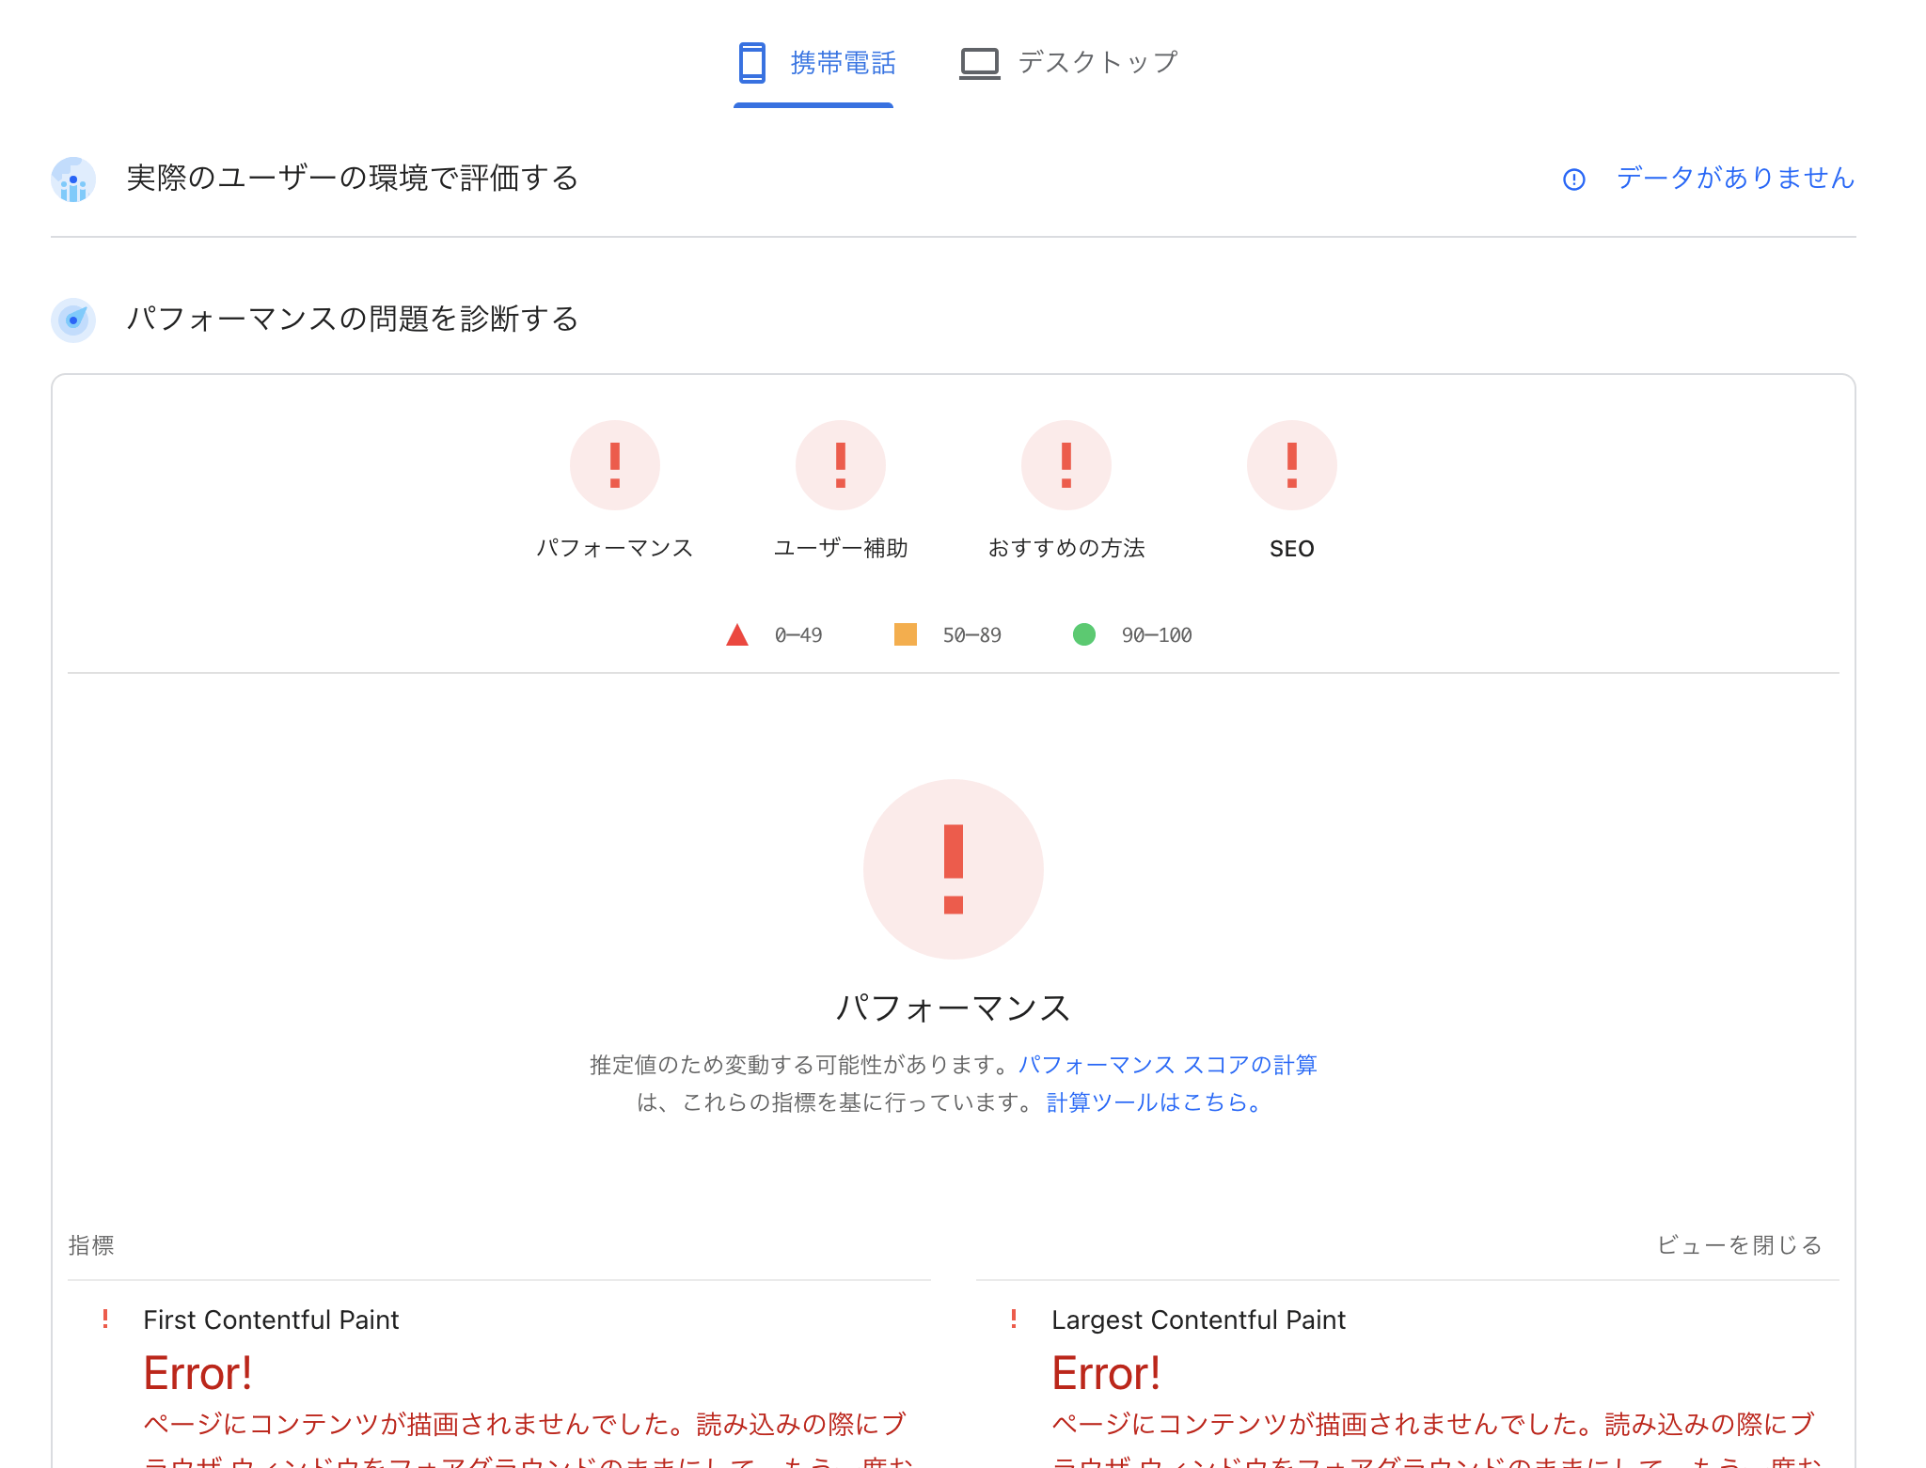Screen dimensions: 1926x1468
Task: Click the 90–100 score range text
Action: coord(1157,635)
